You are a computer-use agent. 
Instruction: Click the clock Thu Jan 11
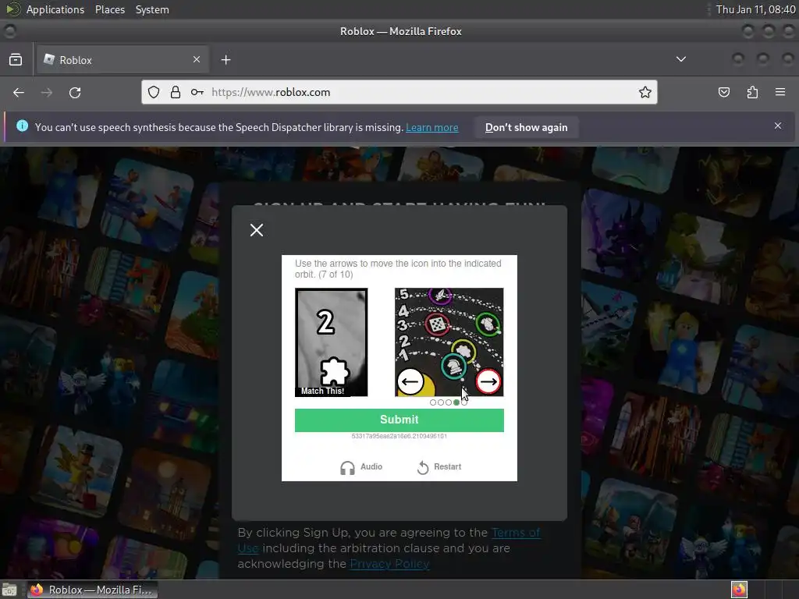pos(755,9)
